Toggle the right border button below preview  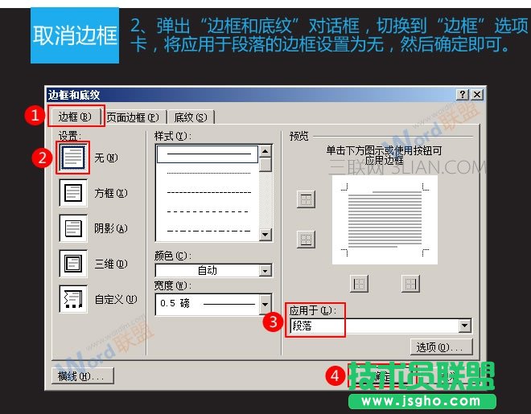410,284
